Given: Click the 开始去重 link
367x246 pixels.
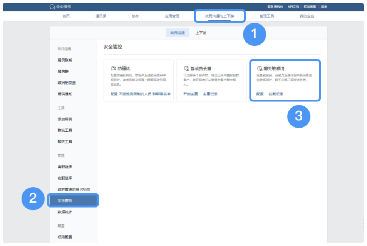Looking at the screenshot, I should pyautogui.click(x=191, y=94).
